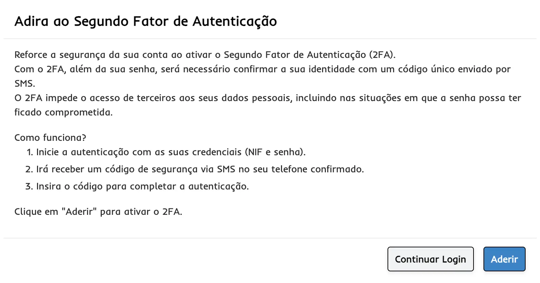Click the text "ficado comprometida."
Screen dimensions: 540x283
63,112
